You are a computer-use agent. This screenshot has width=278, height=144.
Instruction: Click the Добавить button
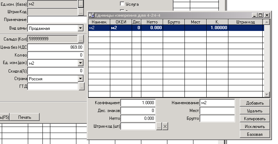tap(255, 103)
